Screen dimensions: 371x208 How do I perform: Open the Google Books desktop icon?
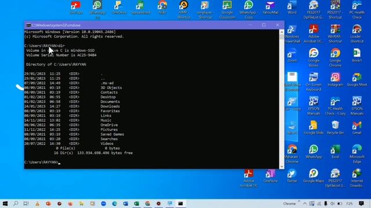coord(314,58)
